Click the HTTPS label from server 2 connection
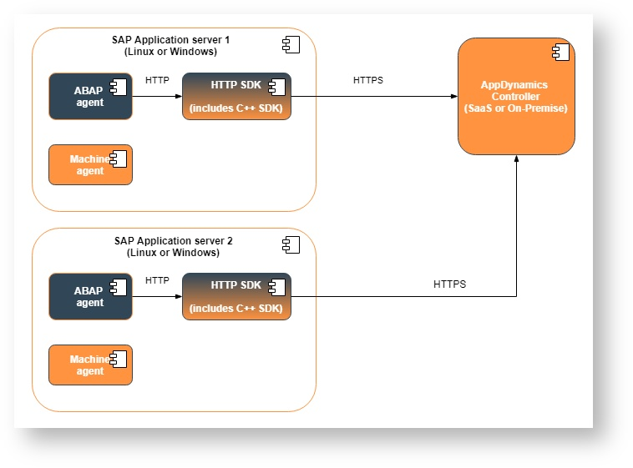This screenshot has height=468, width=633. [x=450, y=284]
